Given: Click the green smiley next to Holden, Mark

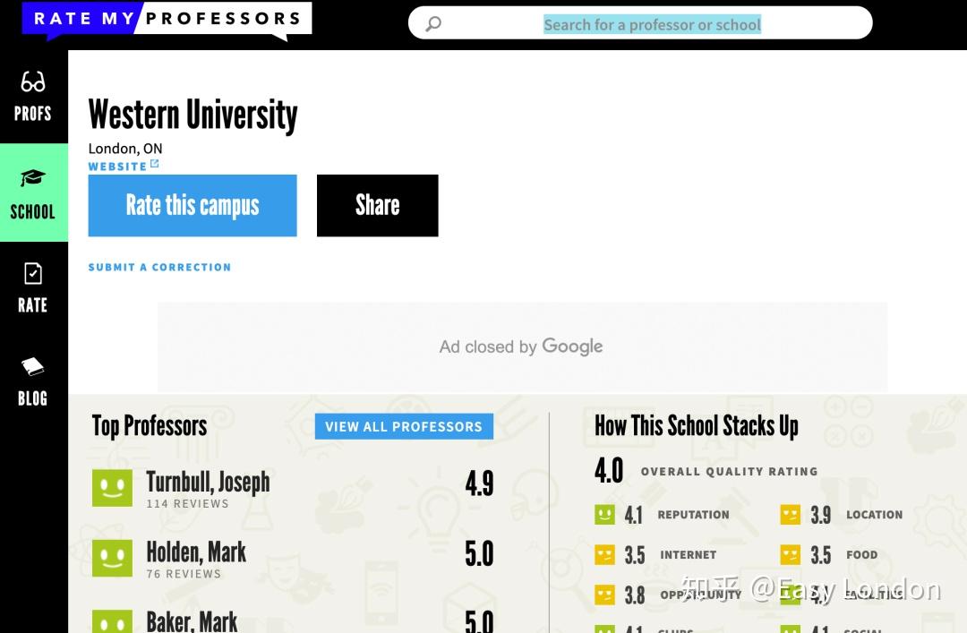Looking at the screenshot, I should (112, 558).
